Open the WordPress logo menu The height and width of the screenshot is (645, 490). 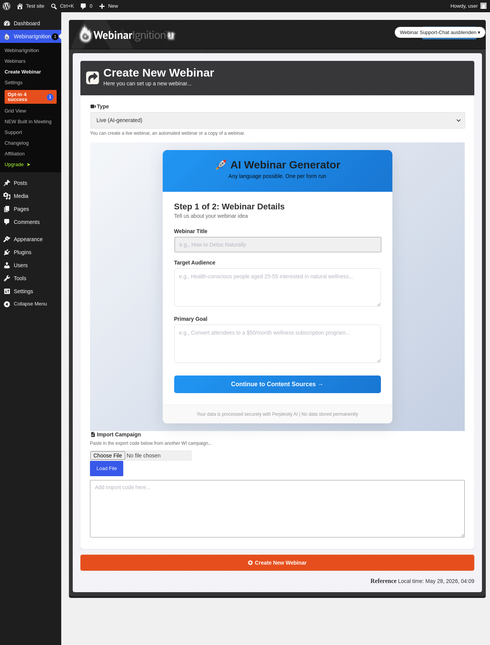[x=7, y=6]
